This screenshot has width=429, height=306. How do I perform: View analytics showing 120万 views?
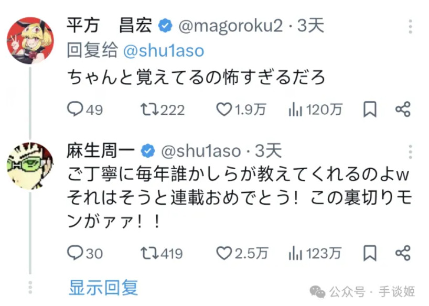click(296, 109)
